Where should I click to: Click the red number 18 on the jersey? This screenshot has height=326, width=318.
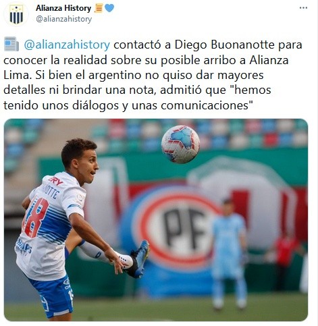(x=36, y=217)
